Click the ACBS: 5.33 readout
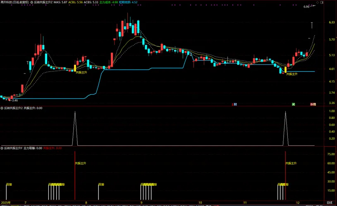The width and height of the screenshot is (337, 206). point(91,2)
